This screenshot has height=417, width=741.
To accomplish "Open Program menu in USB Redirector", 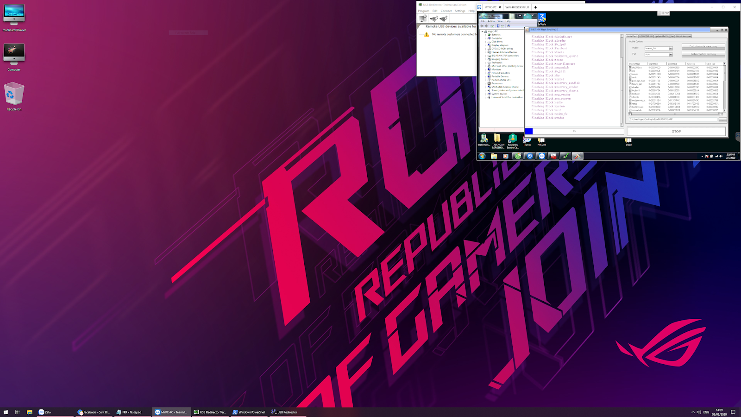I will (424, 11).
